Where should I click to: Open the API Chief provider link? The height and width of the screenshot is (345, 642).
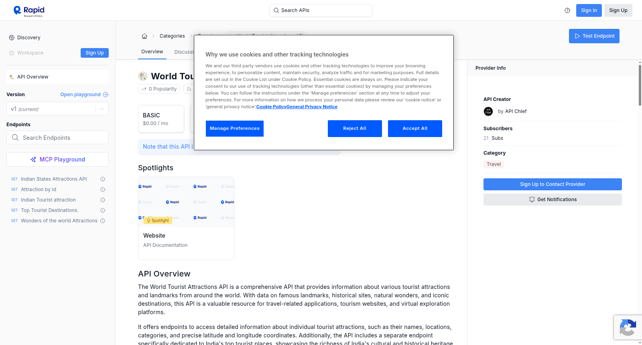(x=516, y=111)
